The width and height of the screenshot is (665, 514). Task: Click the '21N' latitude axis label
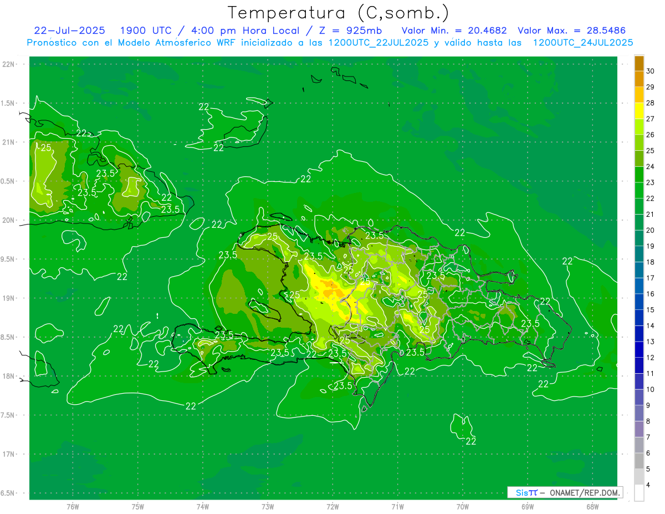click(x=8, y=142)
